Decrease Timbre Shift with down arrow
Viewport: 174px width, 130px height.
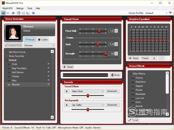tap(116, 45)
